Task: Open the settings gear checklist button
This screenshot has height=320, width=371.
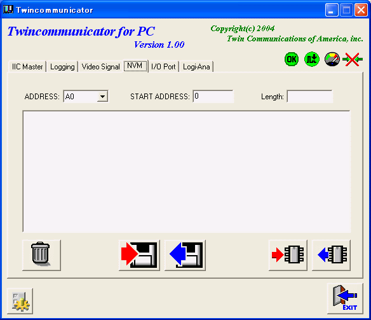Action: point(20,301)
